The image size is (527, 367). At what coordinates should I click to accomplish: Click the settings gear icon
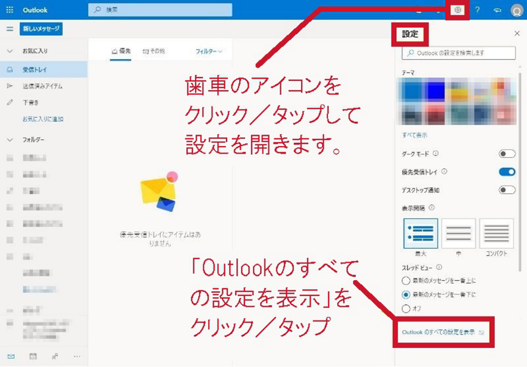[x=457, y=10]
